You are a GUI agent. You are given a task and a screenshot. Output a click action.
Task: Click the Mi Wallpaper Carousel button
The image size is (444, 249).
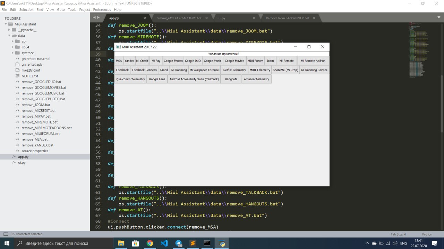[205, 70]
